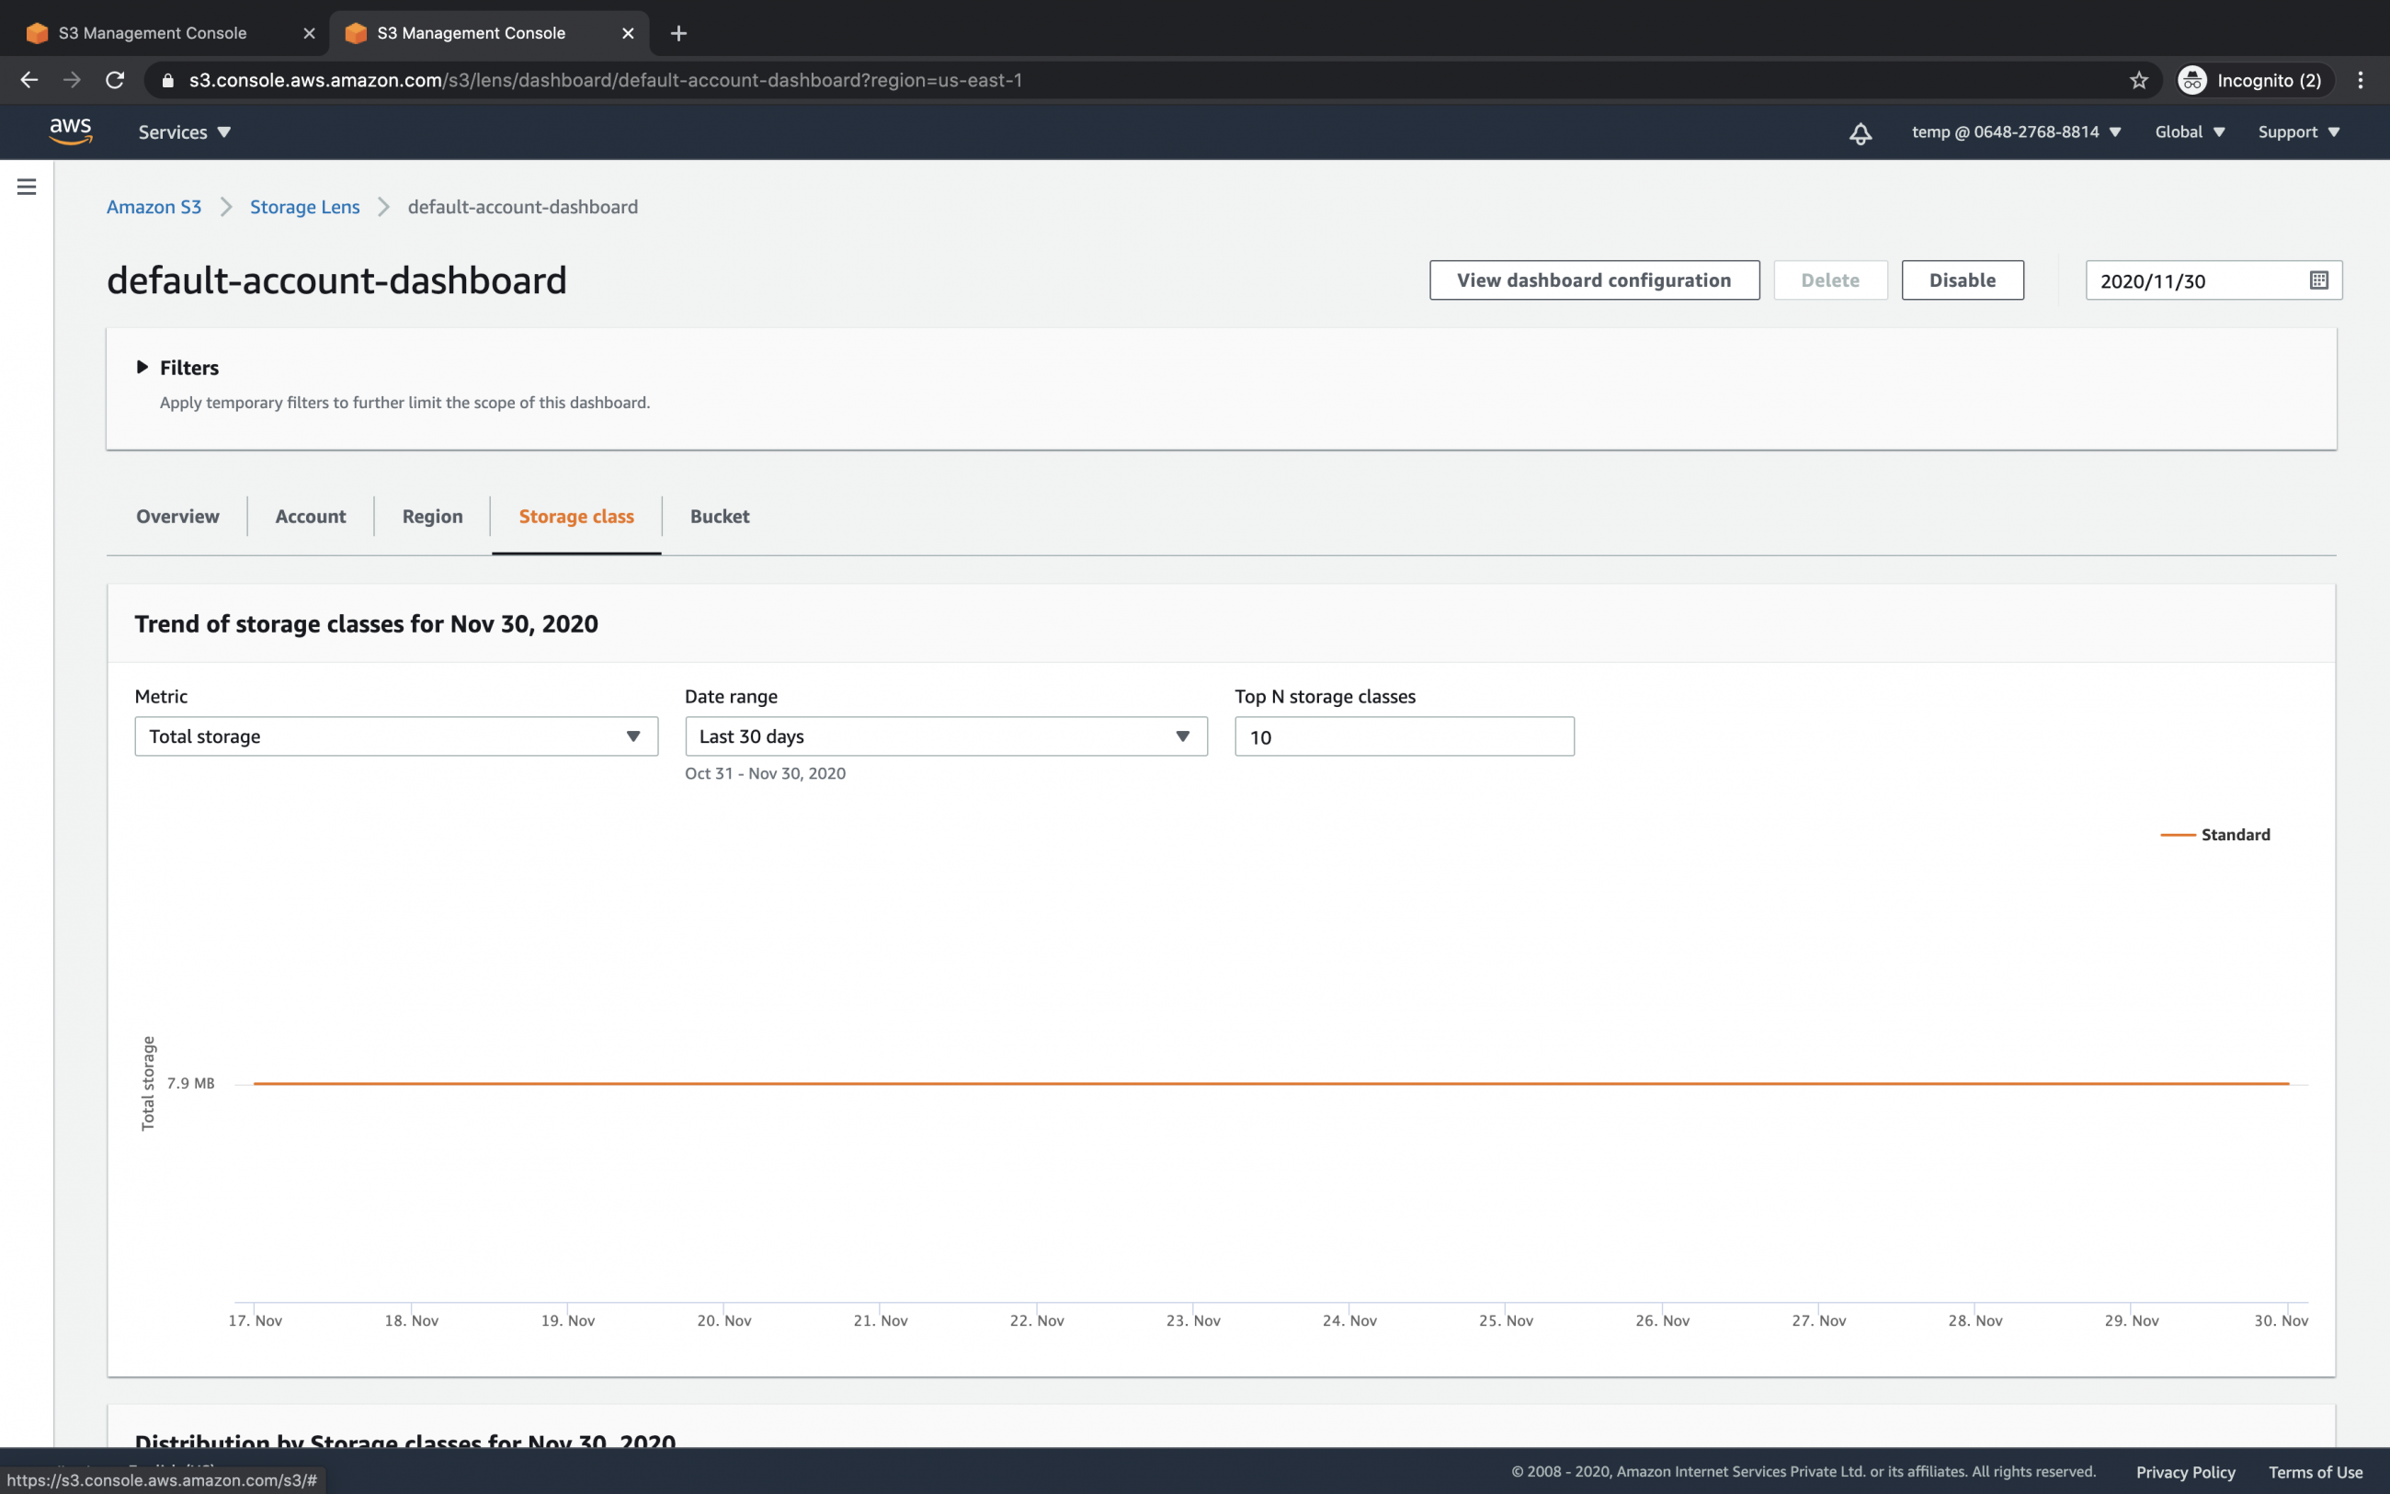Image resolution: width=2390 pixels, height=1494 pixels.
Task: Click the Incognito profile icon
Action: click(x=2193, y=80)
